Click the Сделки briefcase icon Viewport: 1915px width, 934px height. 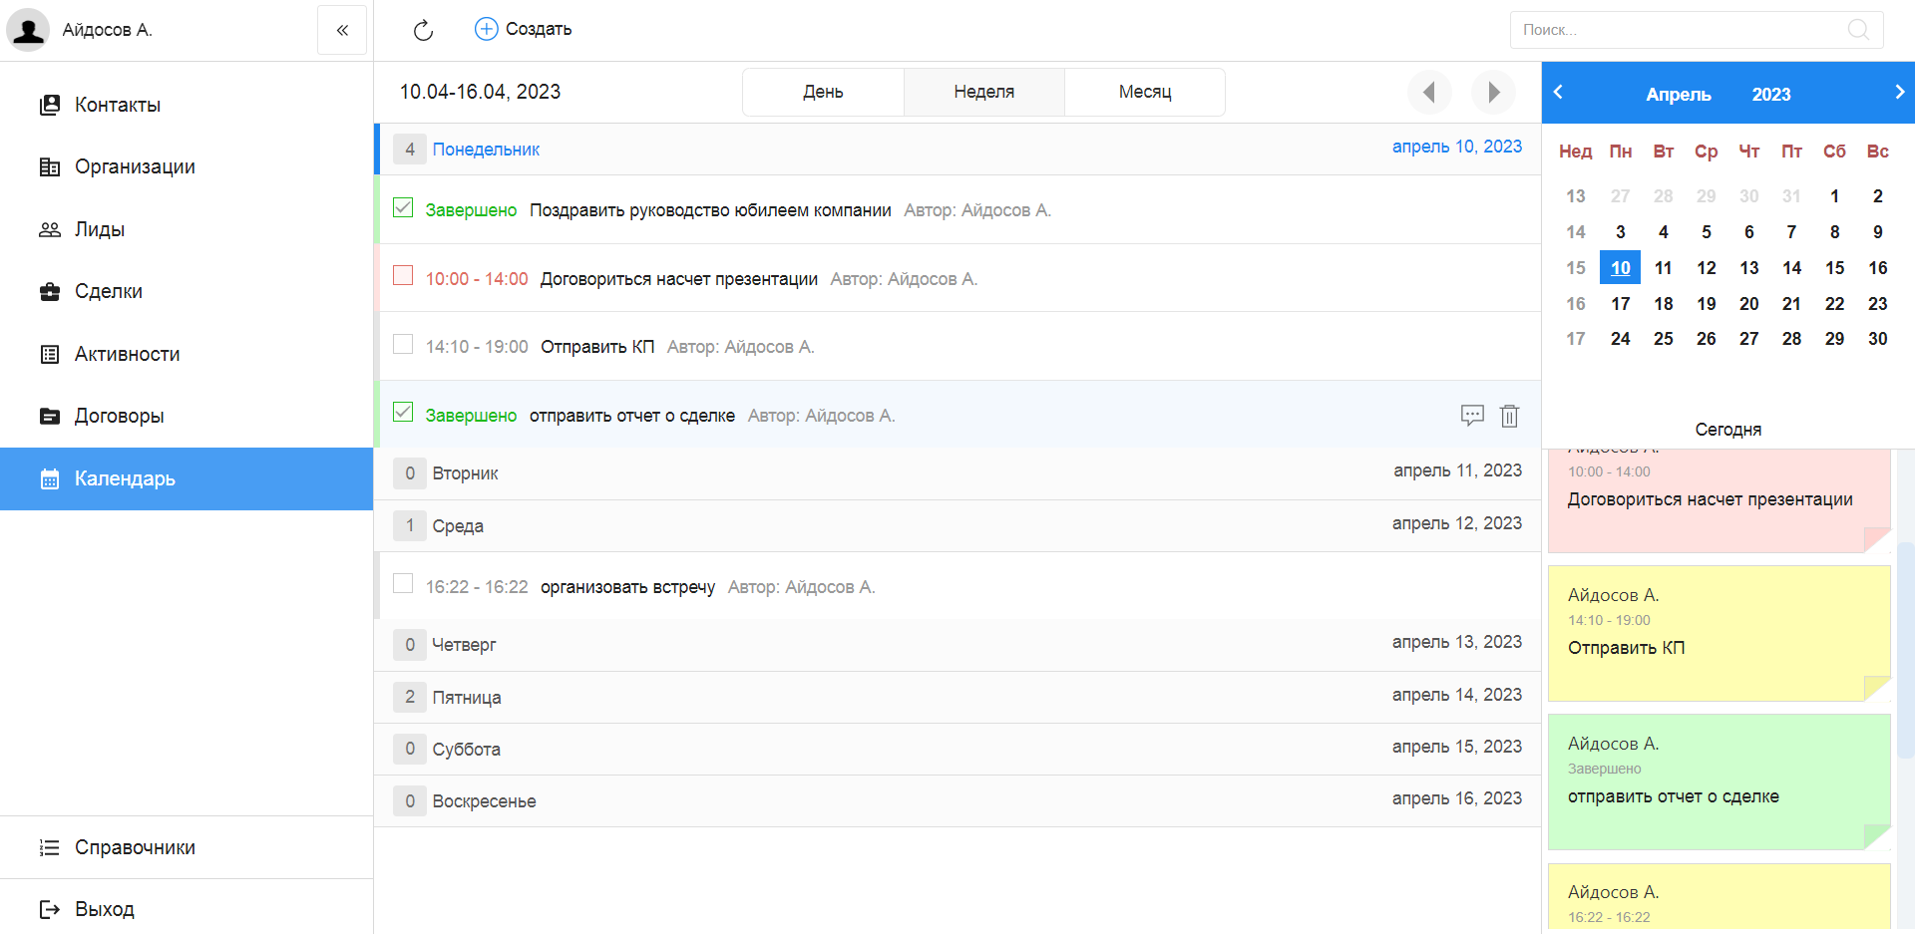50,292
